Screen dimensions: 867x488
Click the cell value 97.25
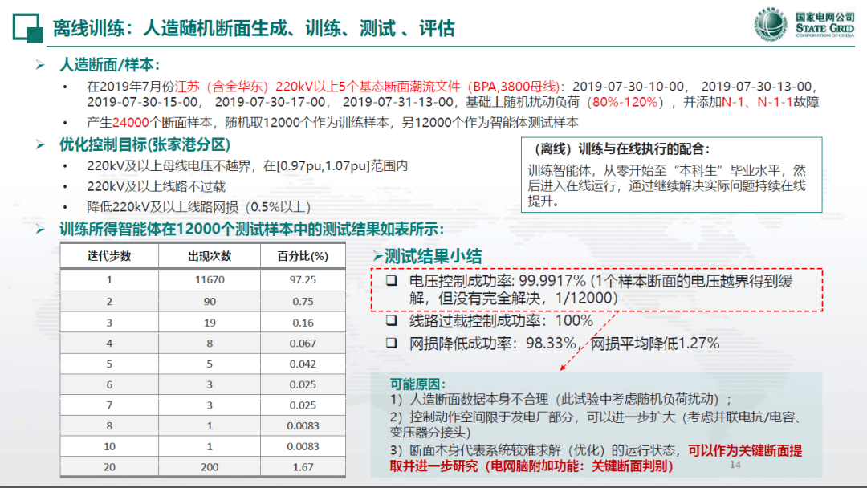click(303, 279)
